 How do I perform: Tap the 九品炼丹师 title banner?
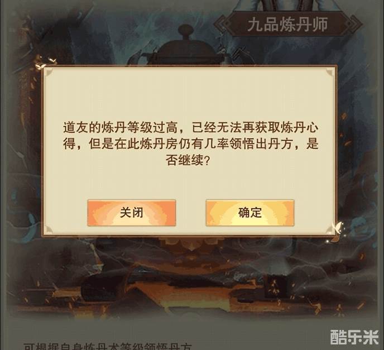tap(287, 25)
